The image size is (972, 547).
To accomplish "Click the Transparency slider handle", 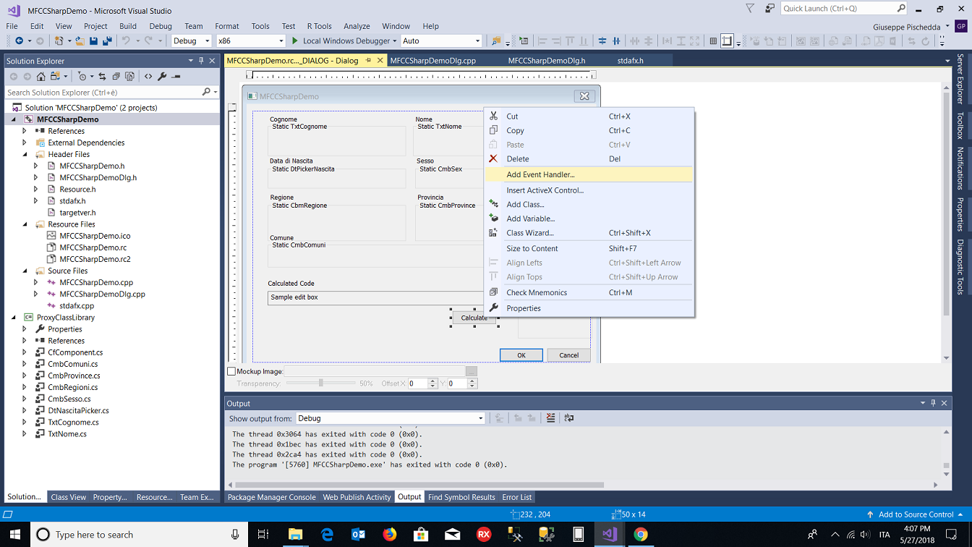I will 321,383.
